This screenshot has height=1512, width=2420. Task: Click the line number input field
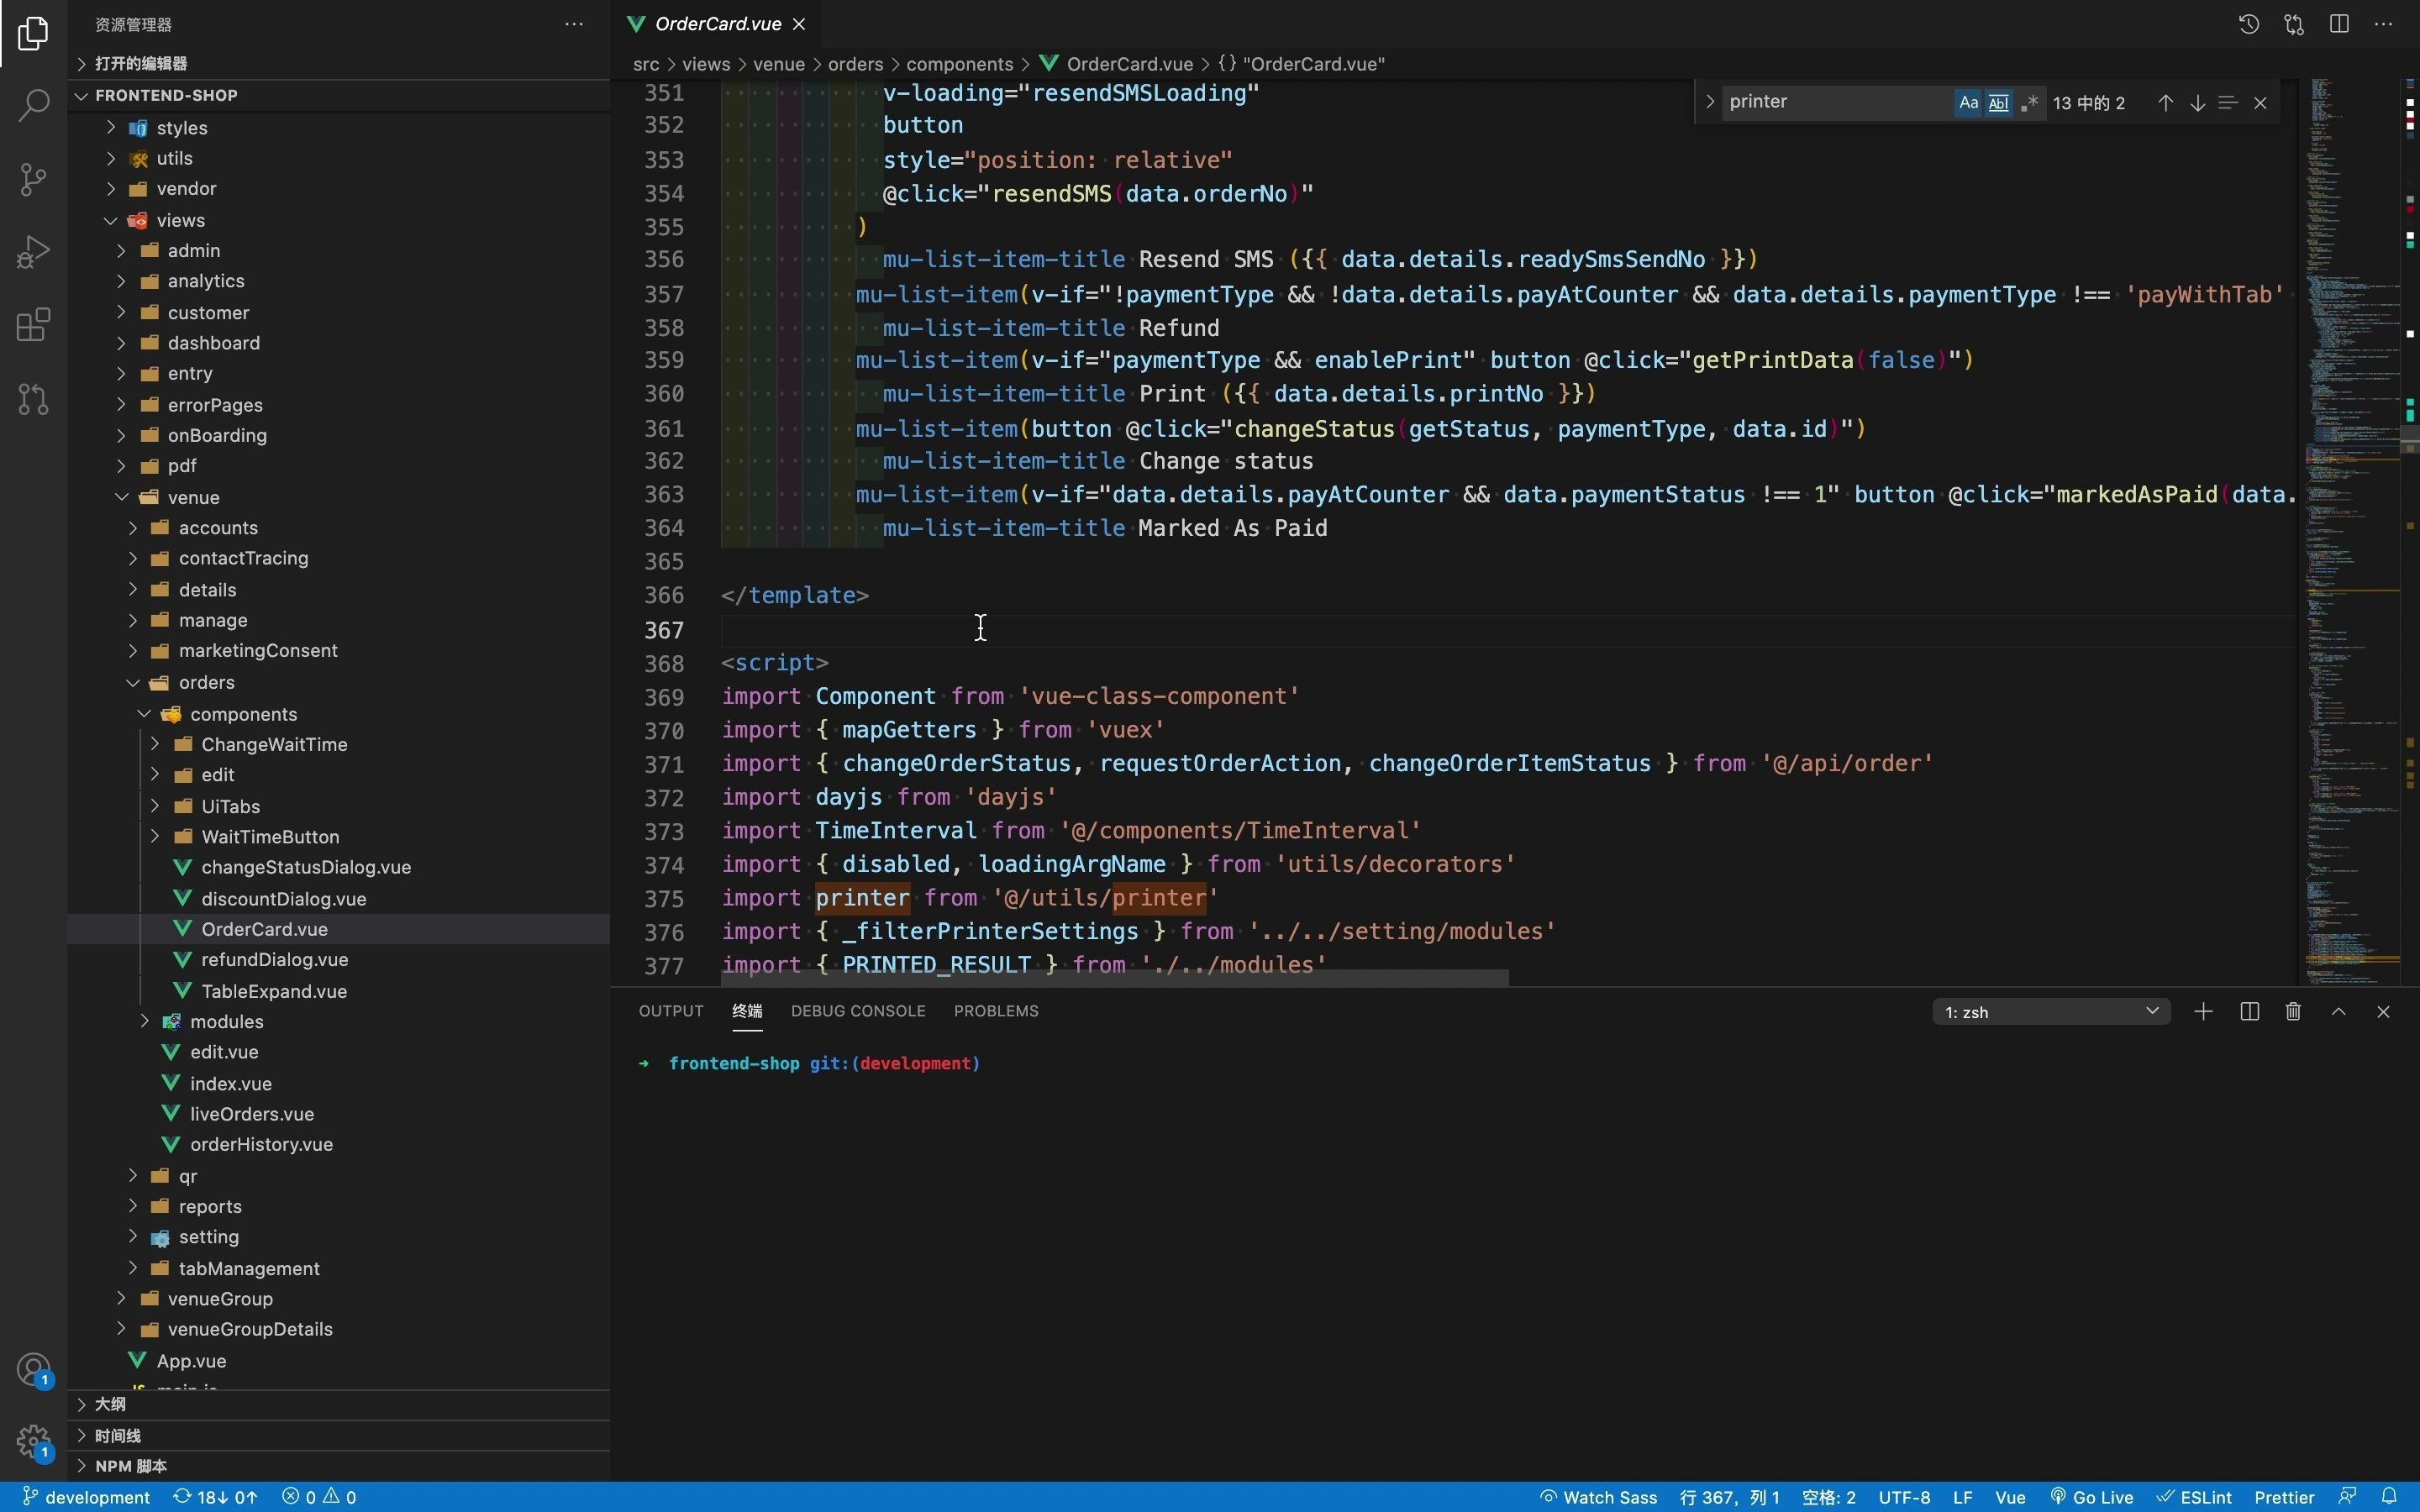coord(1727,1494)
